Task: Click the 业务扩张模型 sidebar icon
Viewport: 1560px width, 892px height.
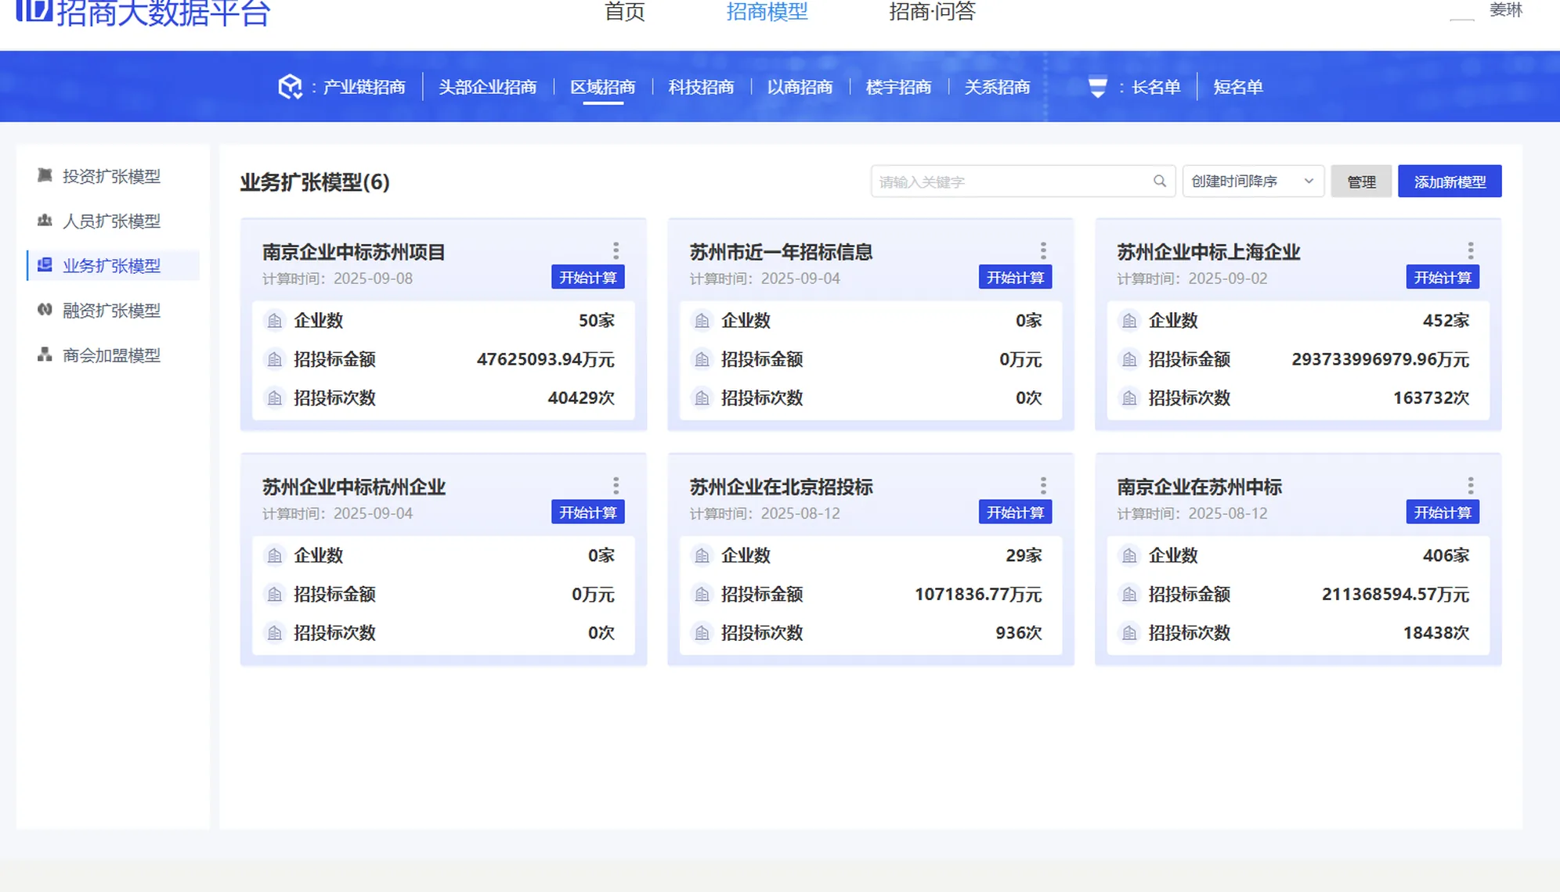Action: pyautogui.click(x=45, y=265)
